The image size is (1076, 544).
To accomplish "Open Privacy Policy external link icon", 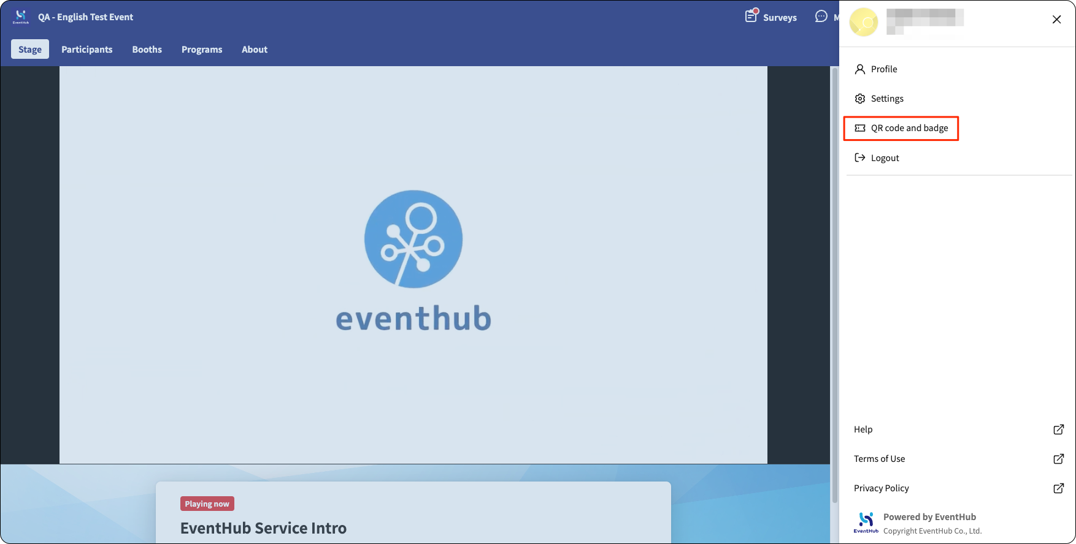I will [x=1059, y=488].
